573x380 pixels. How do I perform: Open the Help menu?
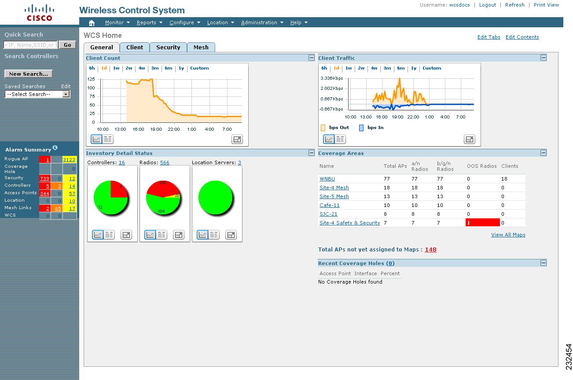299,22
